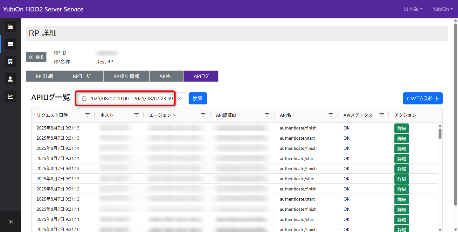
Task: Switch to the APIキー tab
Action: (x=167, y=76)
